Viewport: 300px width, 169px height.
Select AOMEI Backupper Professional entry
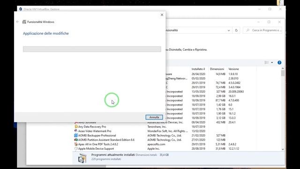tap(97, 136)
